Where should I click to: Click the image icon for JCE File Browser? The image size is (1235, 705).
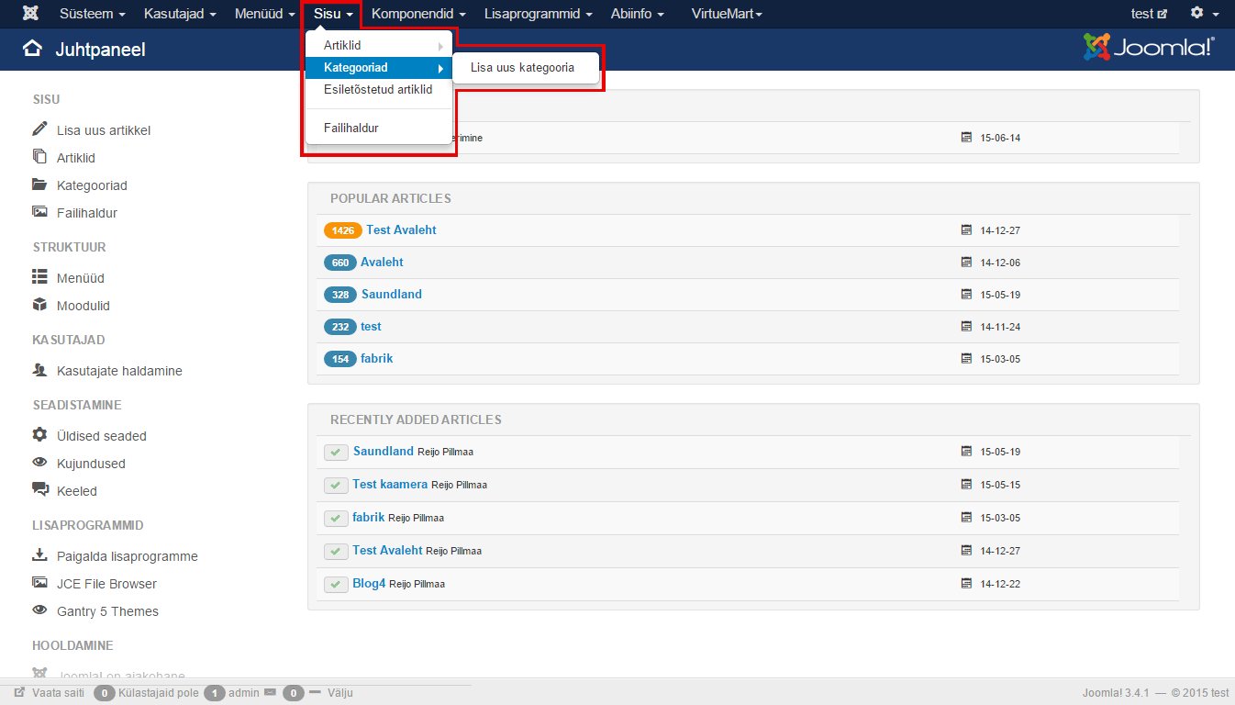tap(39, 582)
